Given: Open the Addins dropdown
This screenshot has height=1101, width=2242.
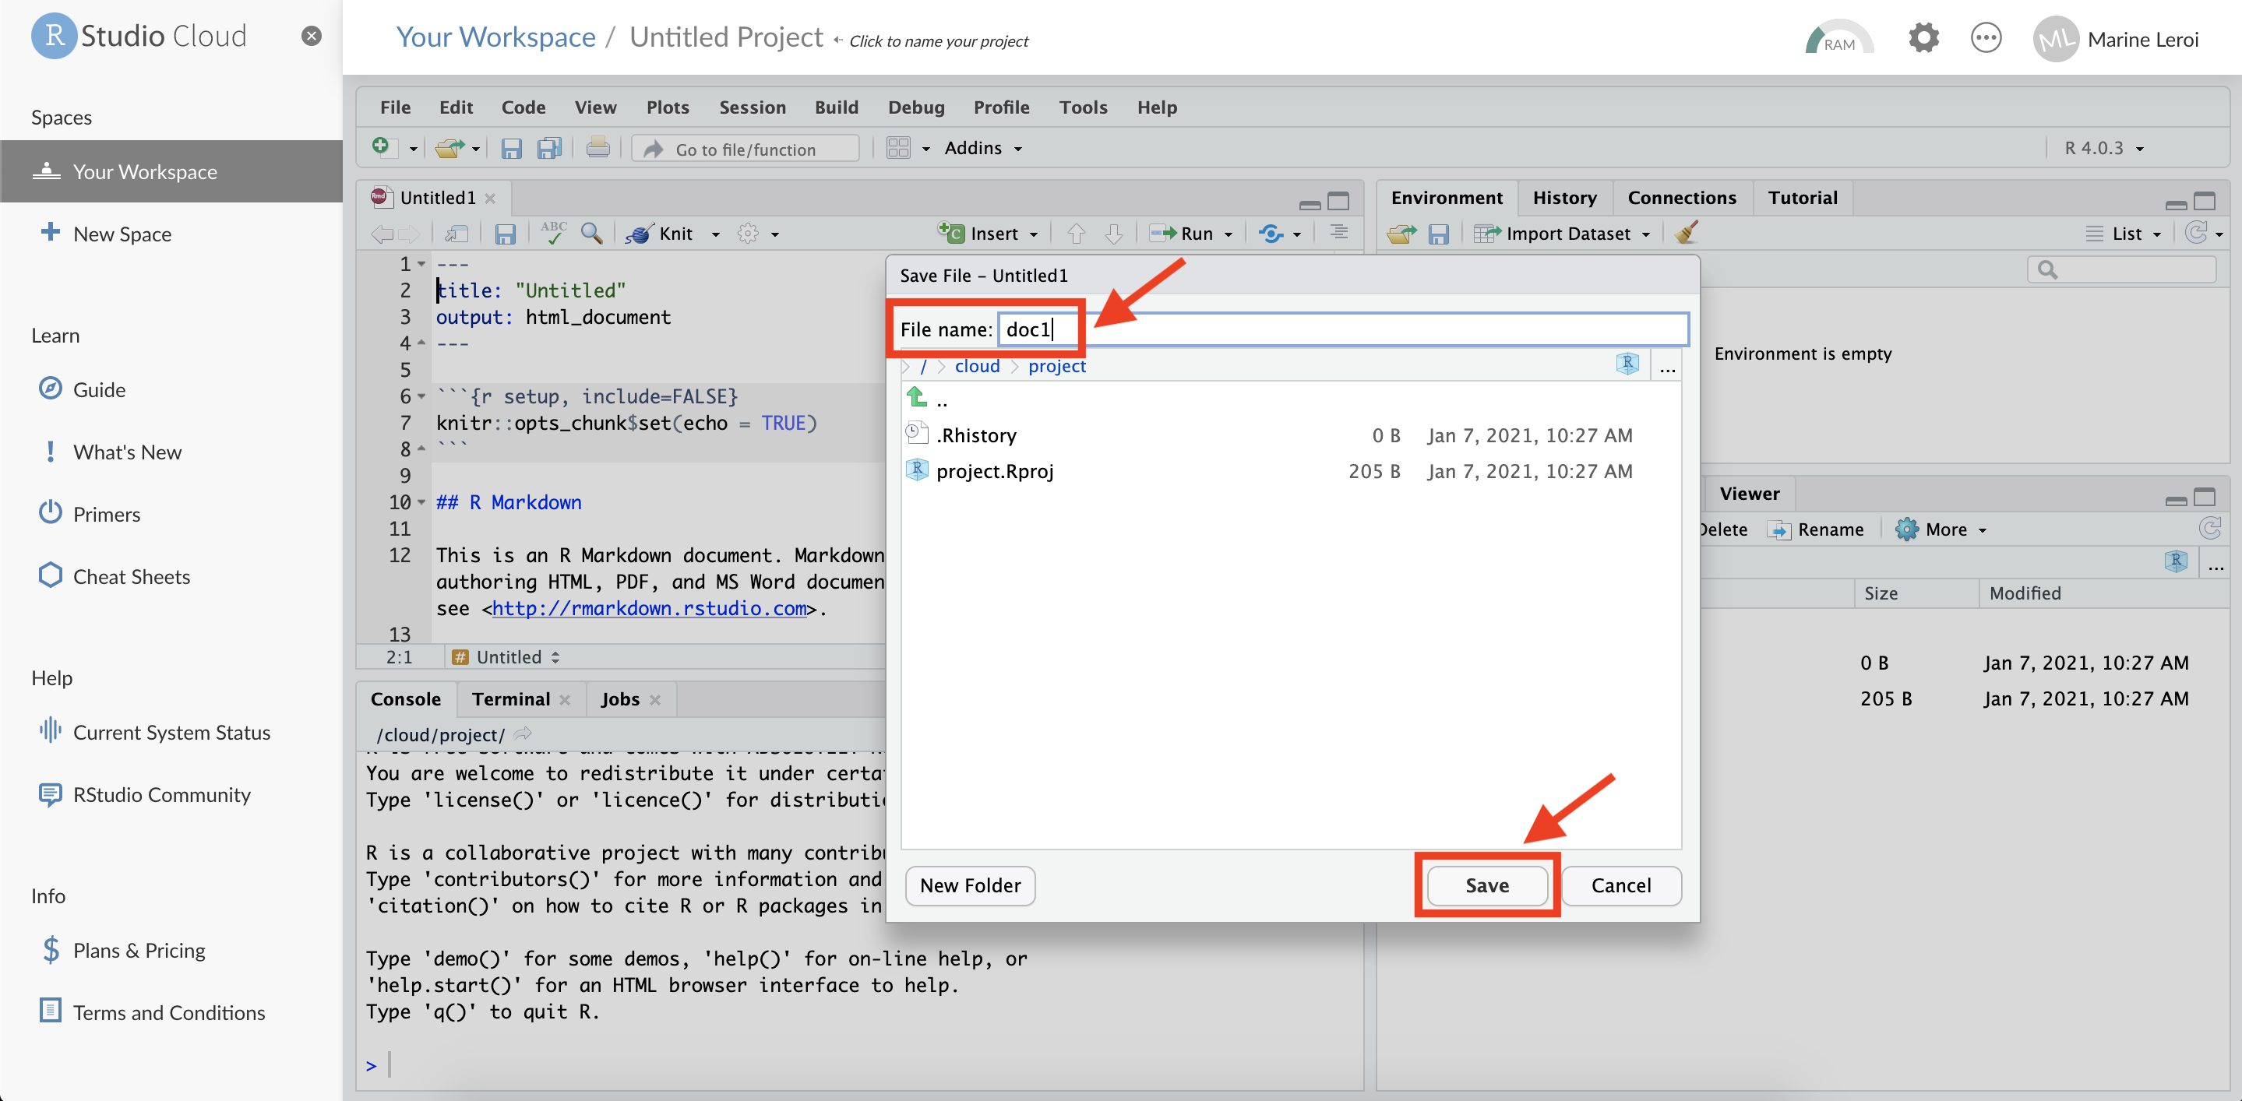Looking at the screenshot, I should coord(982,148).
